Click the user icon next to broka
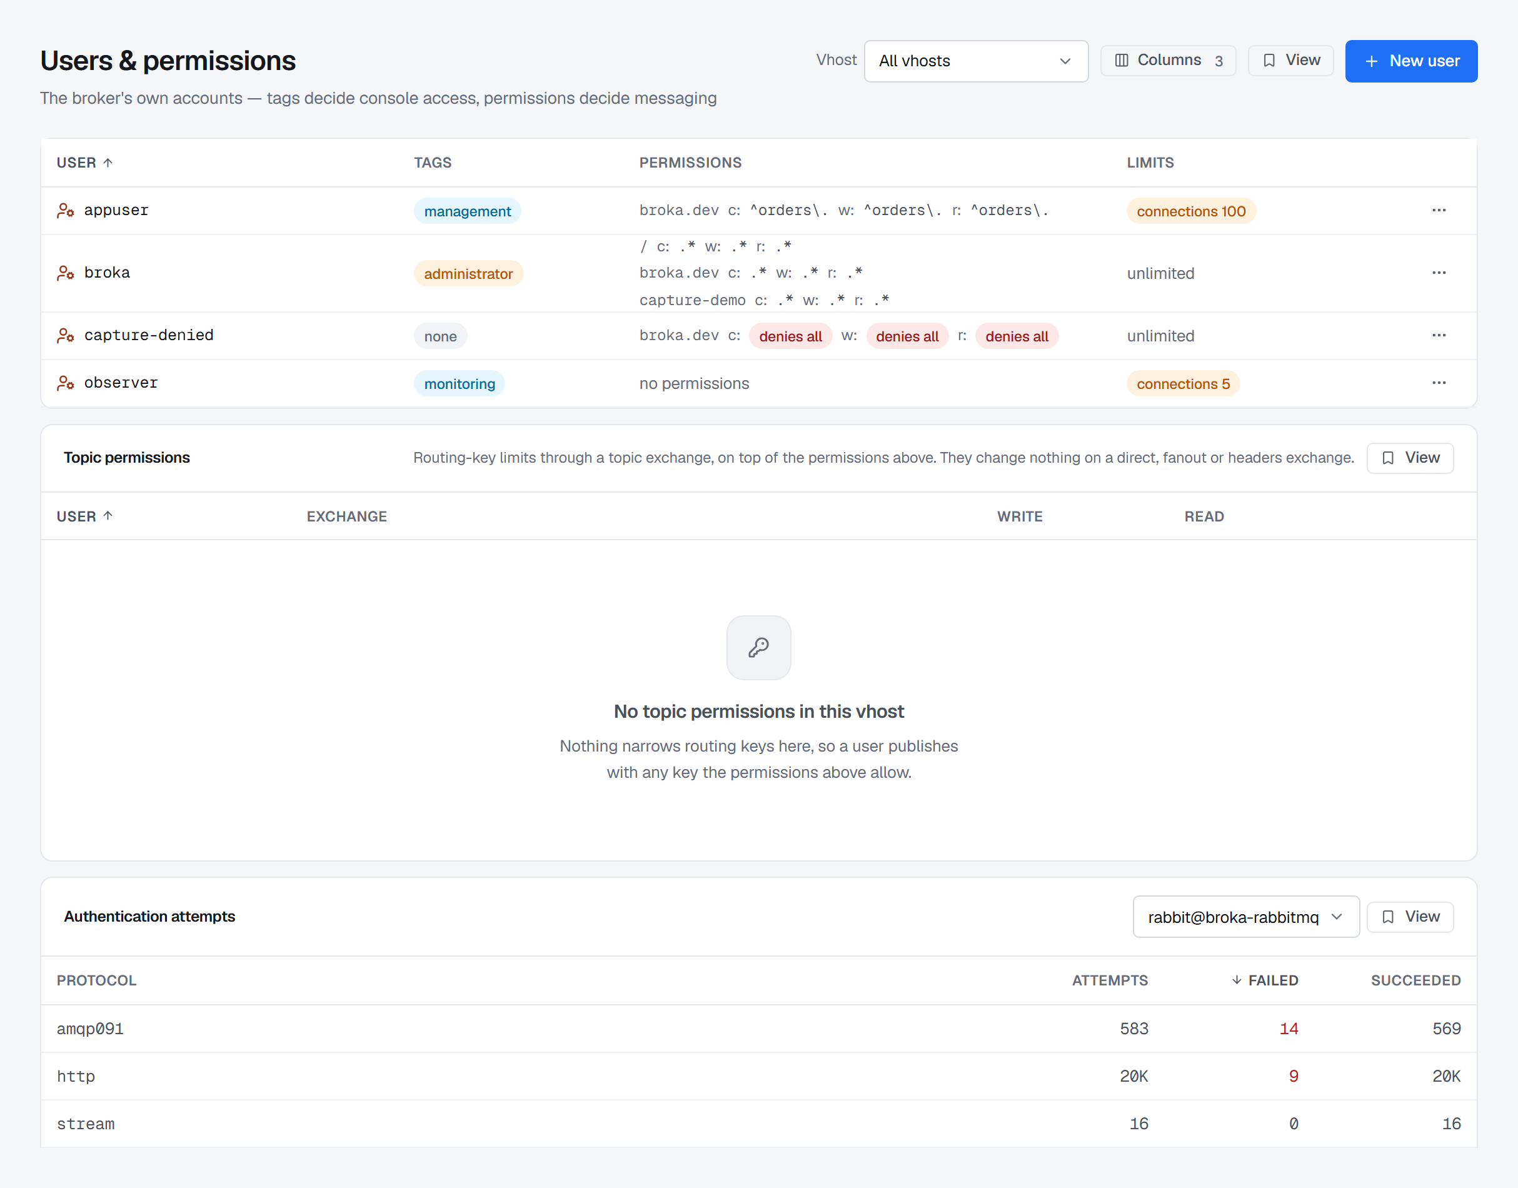 coord(66,273)
